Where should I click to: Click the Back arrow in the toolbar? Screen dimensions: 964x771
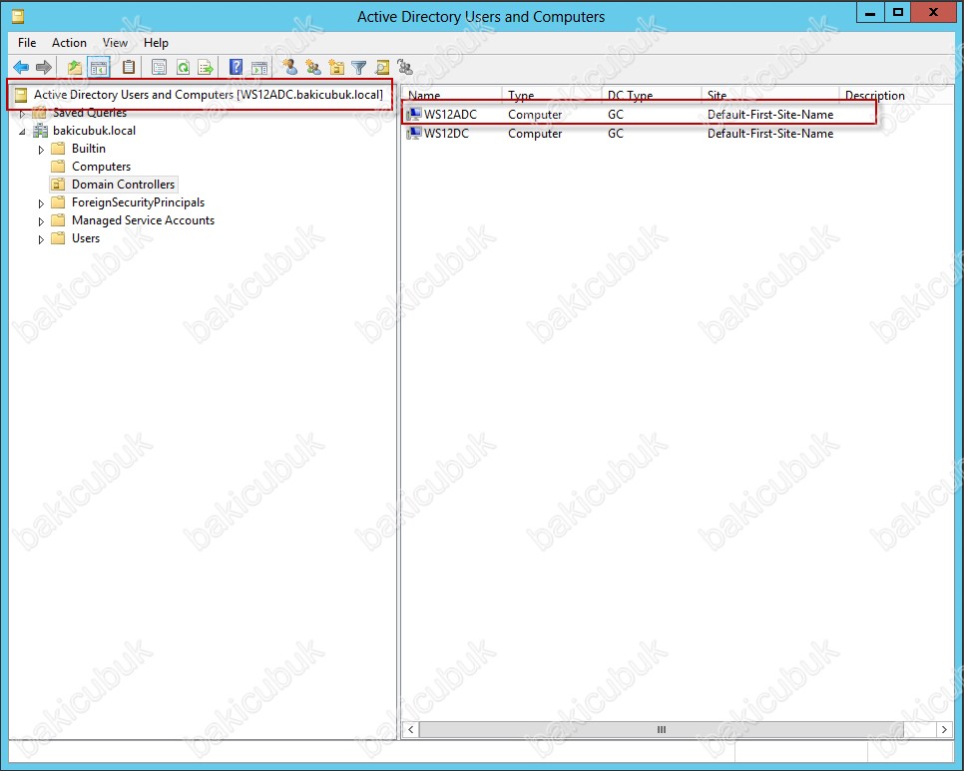point(21,67)
